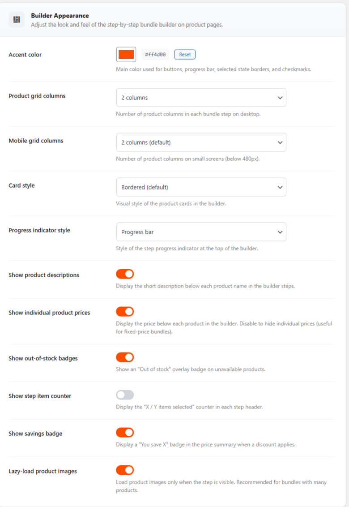Click the Builder Appearance heading
The height and width of the screenshot is (507, 349).
pyautogui.click(x=60, y=16)
